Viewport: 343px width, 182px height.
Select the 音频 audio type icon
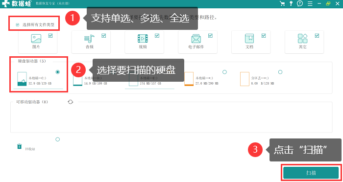pos(89,39)
